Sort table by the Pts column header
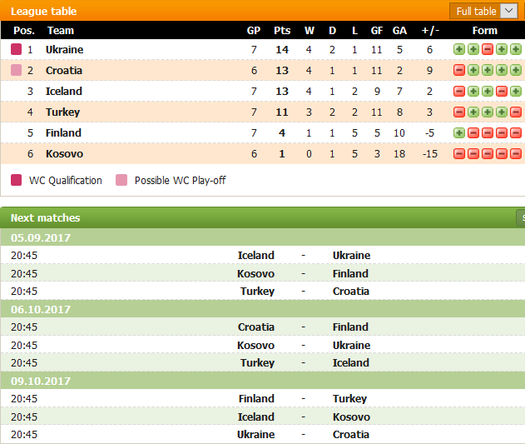Viewport: 525px width, 444px height. pyautogui.click(x=282, y=31)
